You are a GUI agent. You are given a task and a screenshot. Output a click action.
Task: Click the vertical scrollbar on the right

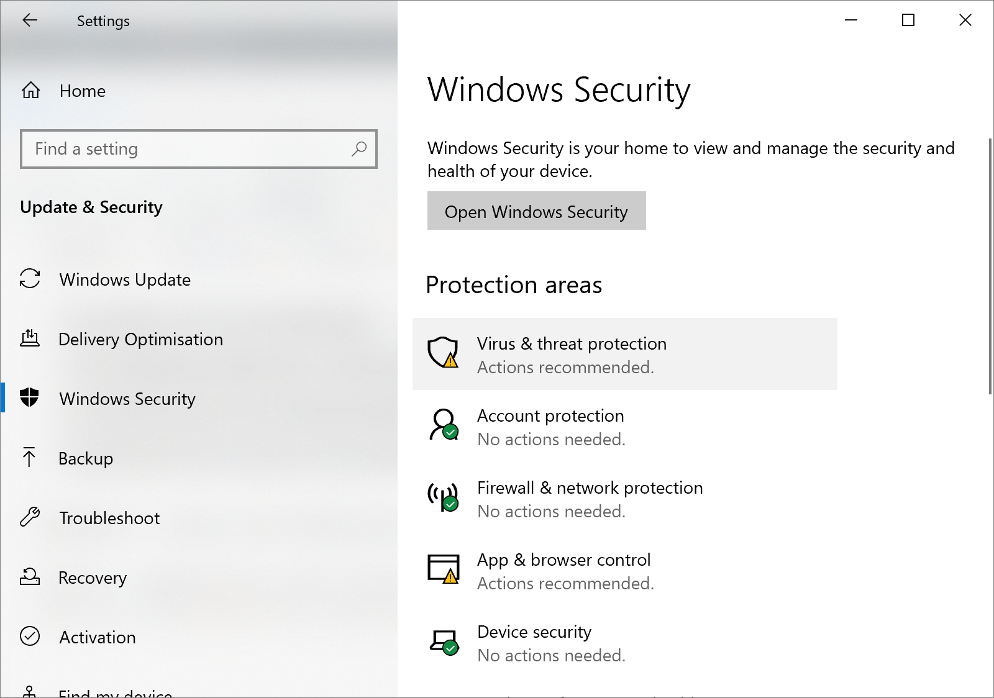click(990, 266)
